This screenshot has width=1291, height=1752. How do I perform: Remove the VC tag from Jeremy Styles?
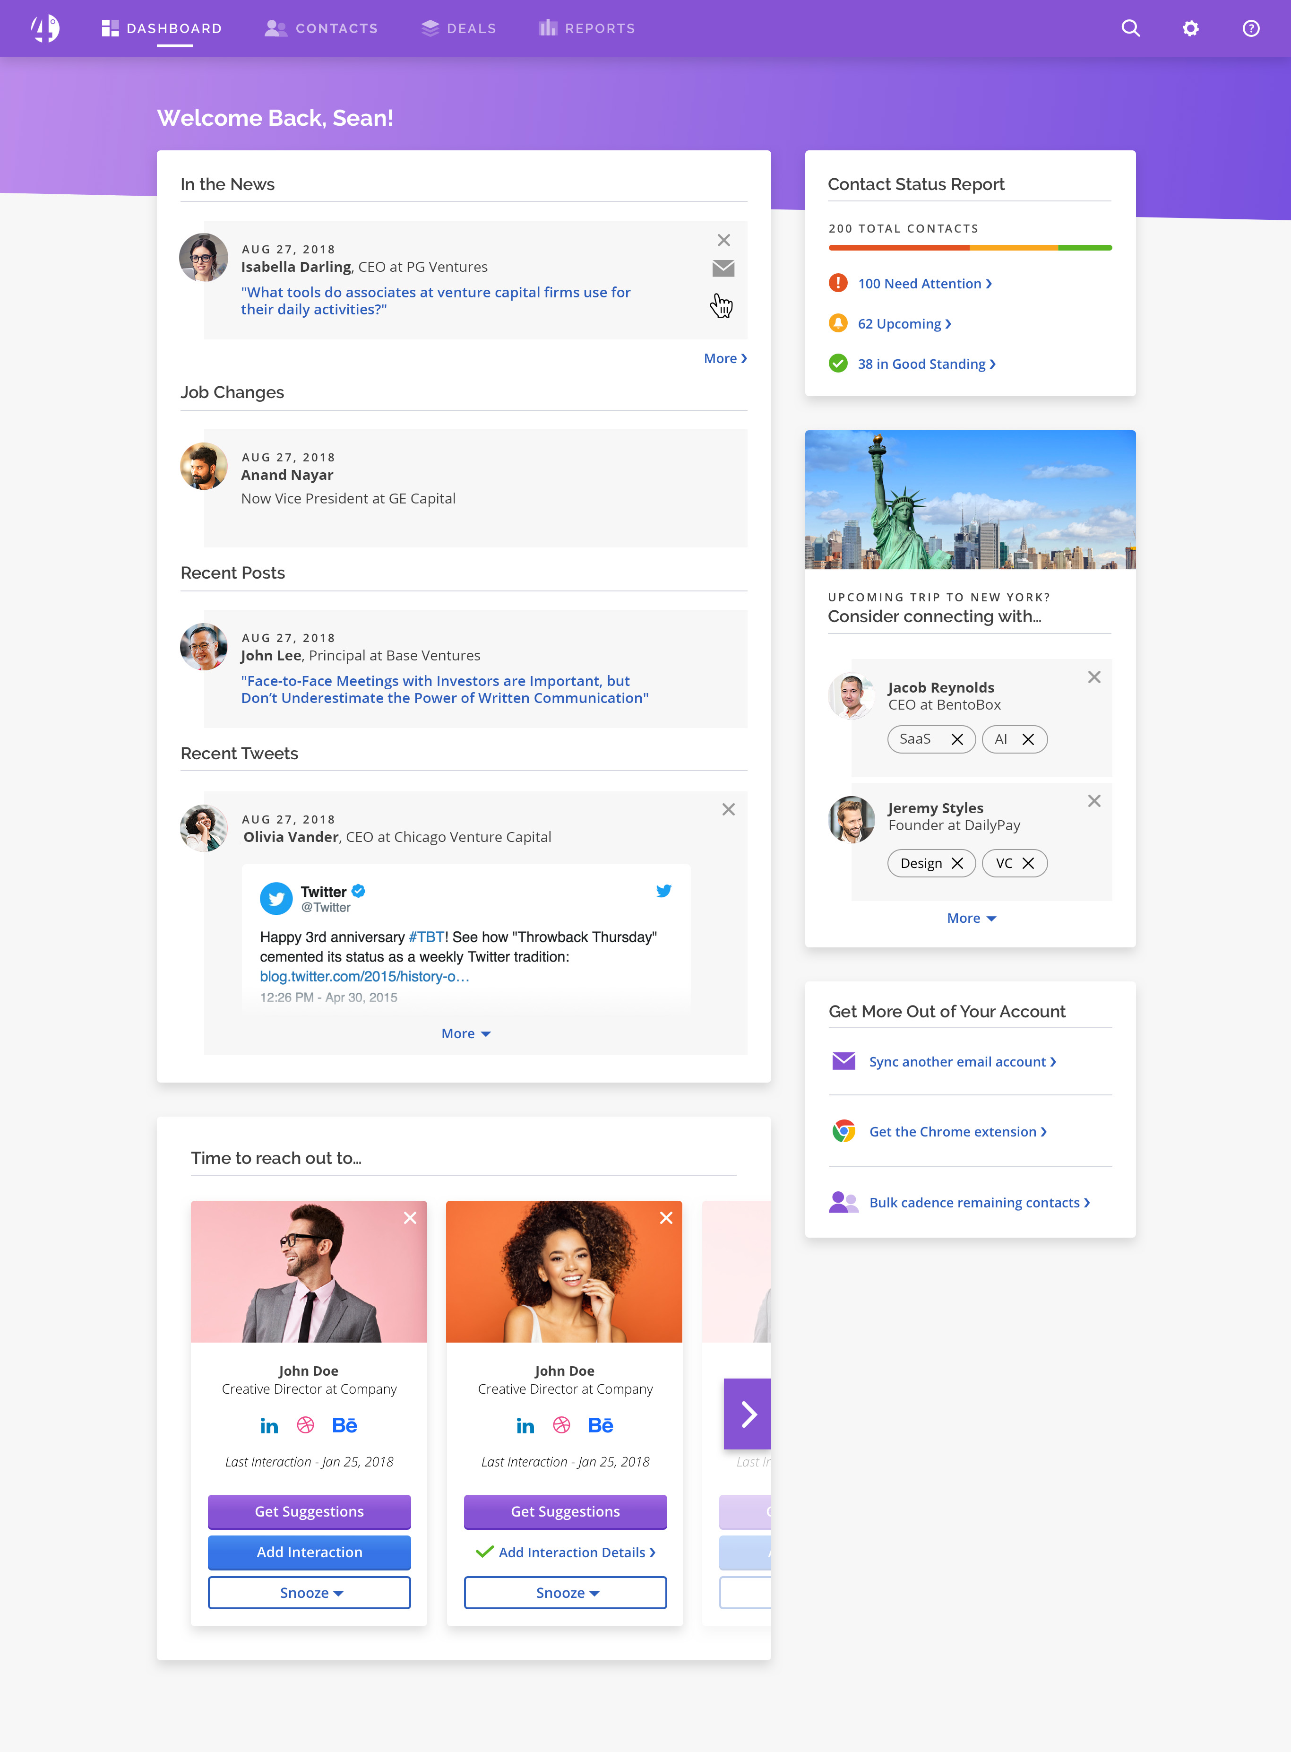click(x=1028, y=863)
